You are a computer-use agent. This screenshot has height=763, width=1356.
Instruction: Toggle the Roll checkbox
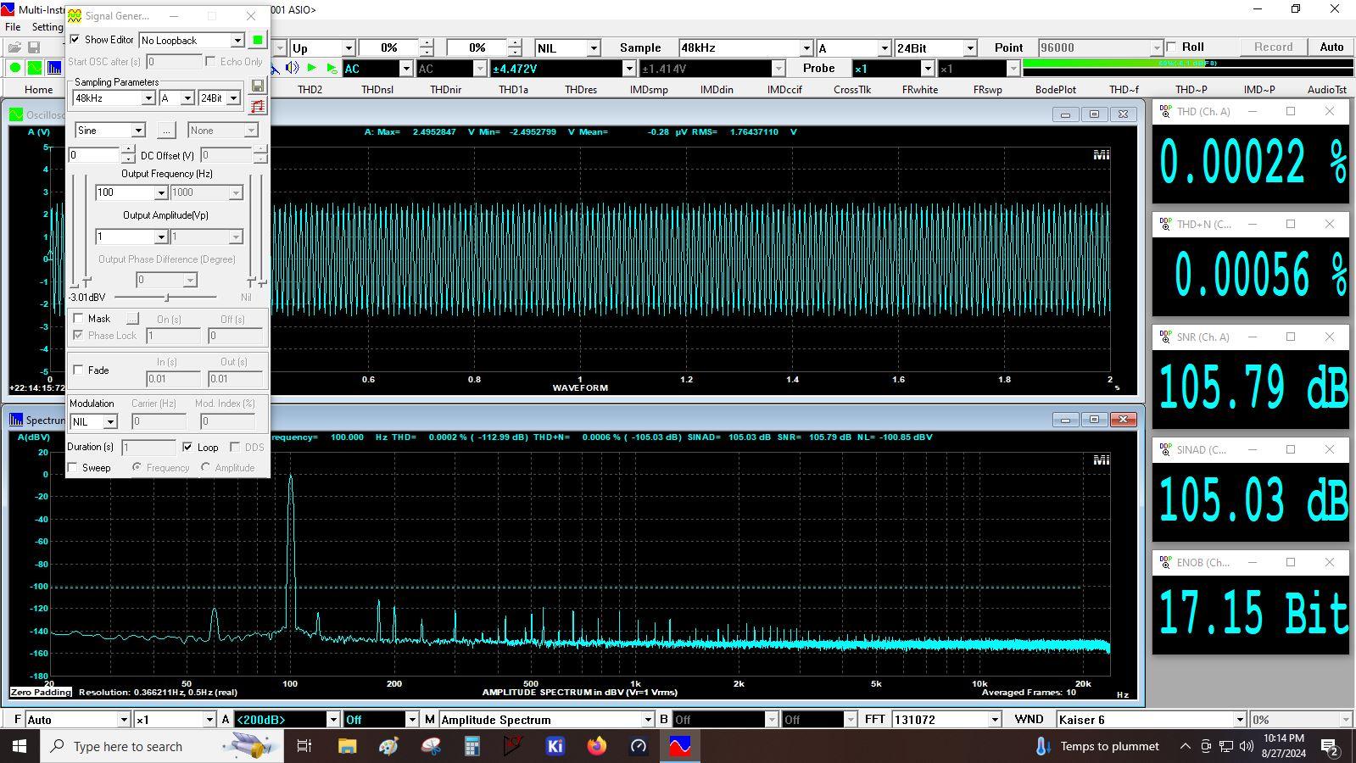coord(1172,47)
